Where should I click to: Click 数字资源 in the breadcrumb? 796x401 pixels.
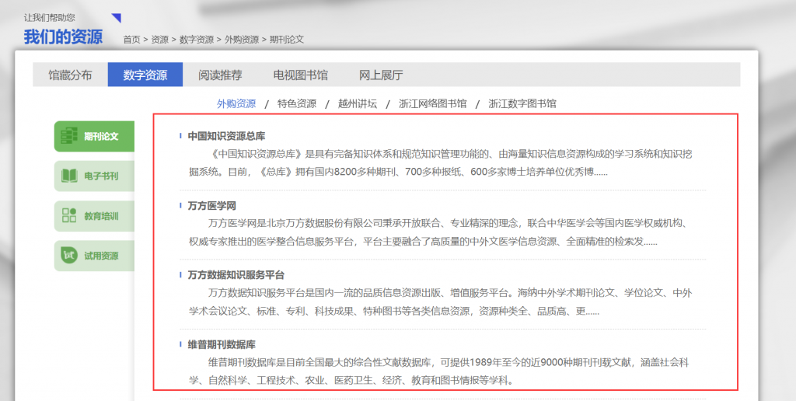tap(197, 40)
